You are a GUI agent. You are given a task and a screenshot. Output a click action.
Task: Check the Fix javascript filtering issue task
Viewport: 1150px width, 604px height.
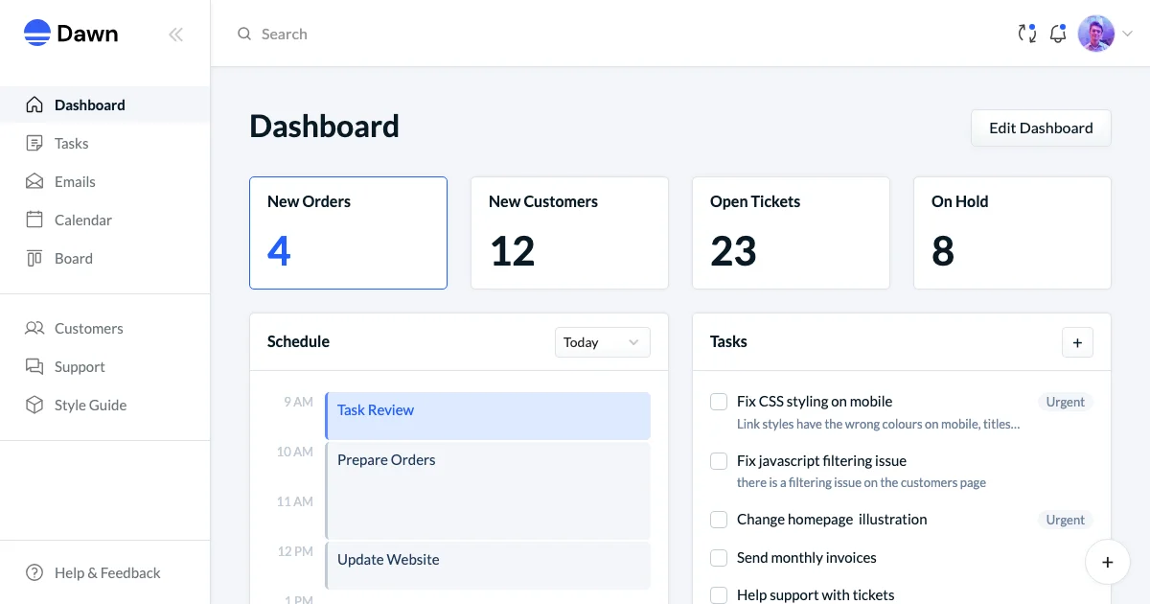pos(719,461)
